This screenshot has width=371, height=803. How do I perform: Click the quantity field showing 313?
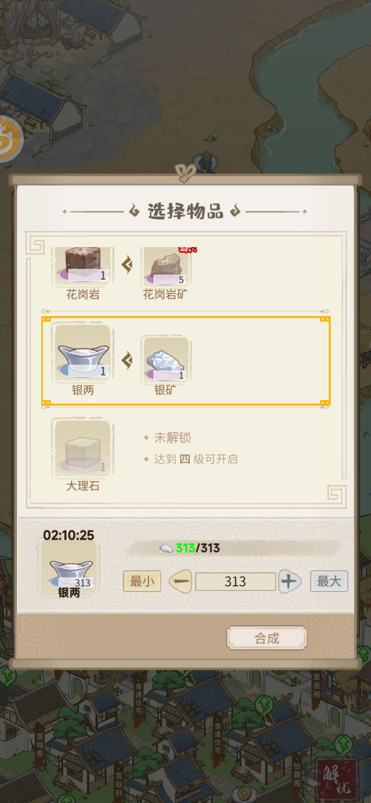point(235,581)
